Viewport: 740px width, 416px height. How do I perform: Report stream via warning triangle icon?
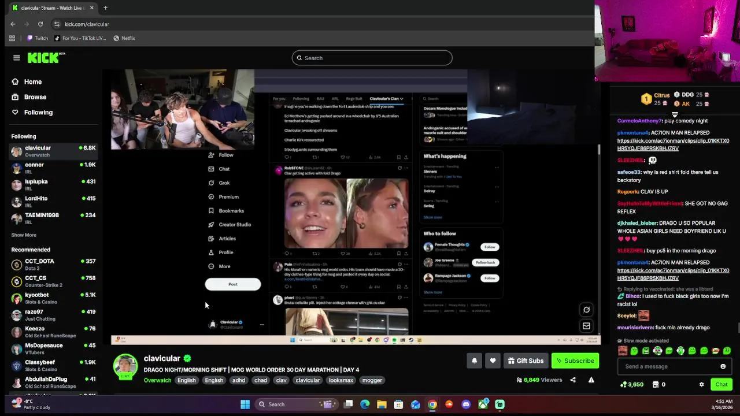coord(591,380)
